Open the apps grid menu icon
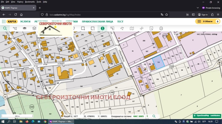Screen dimensions: 222x124 click(x=4, y=21)
